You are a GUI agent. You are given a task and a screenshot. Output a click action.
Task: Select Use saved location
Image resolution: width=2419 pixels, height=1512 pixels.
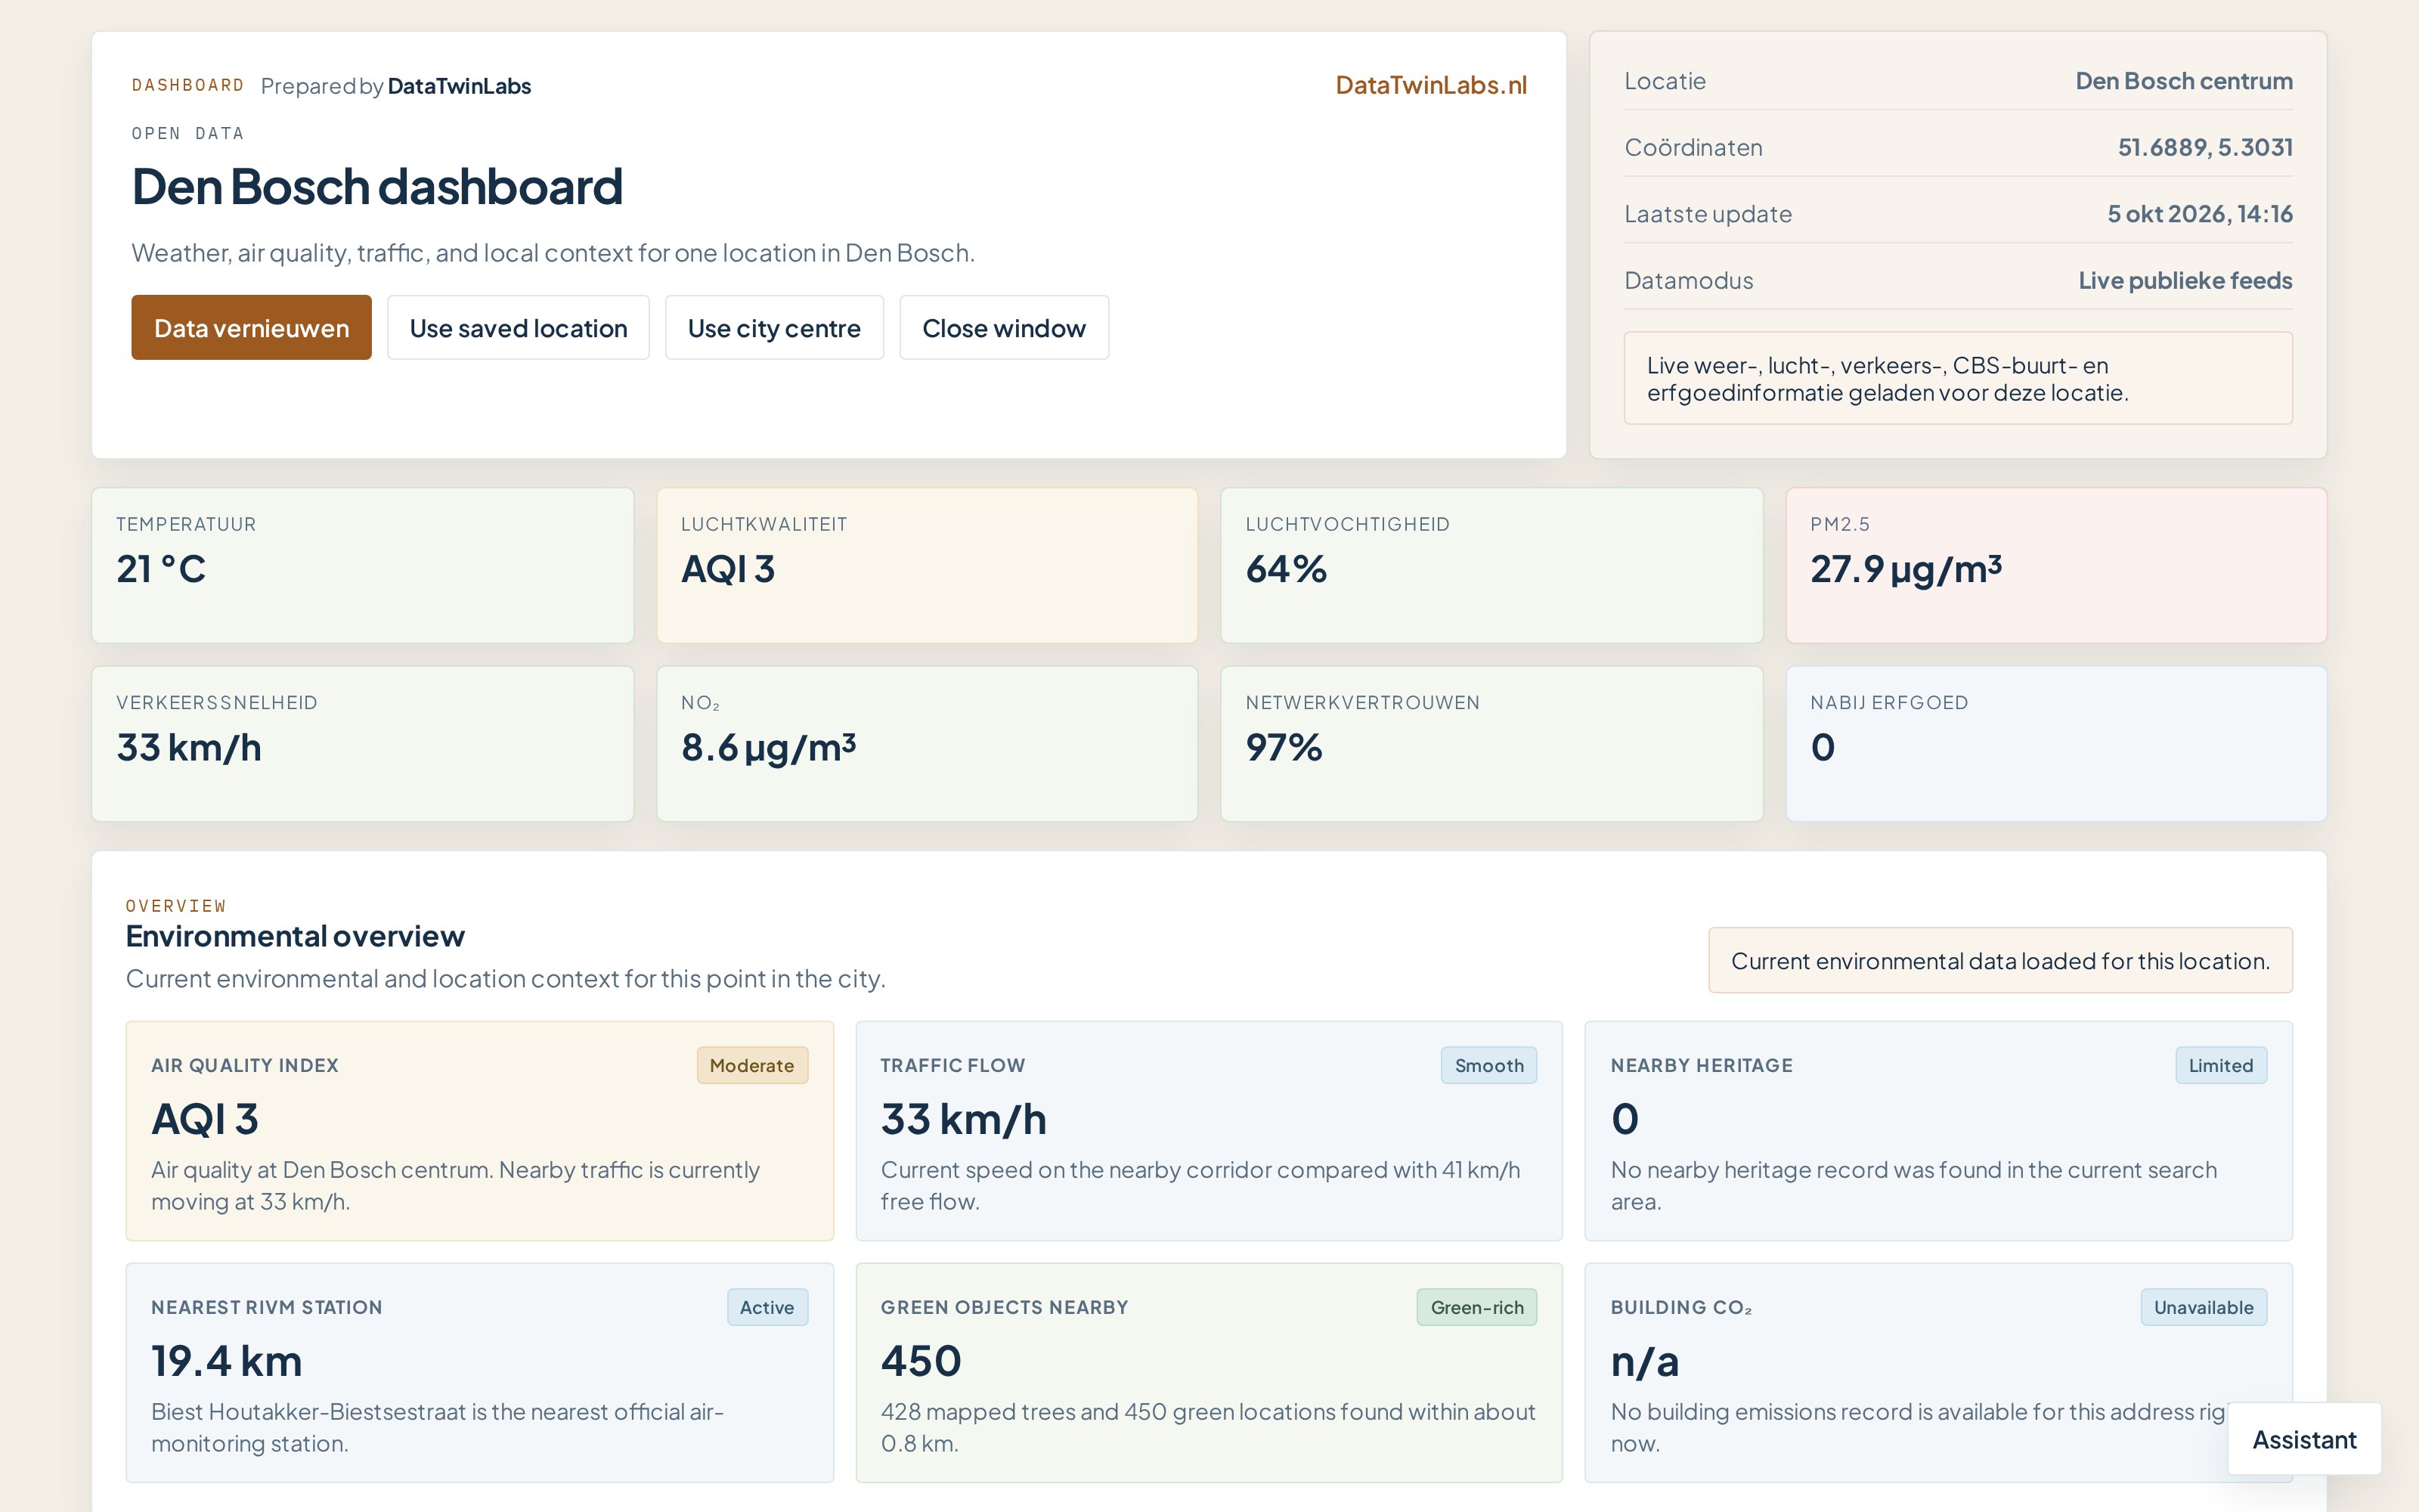click(x=518, y=327)
